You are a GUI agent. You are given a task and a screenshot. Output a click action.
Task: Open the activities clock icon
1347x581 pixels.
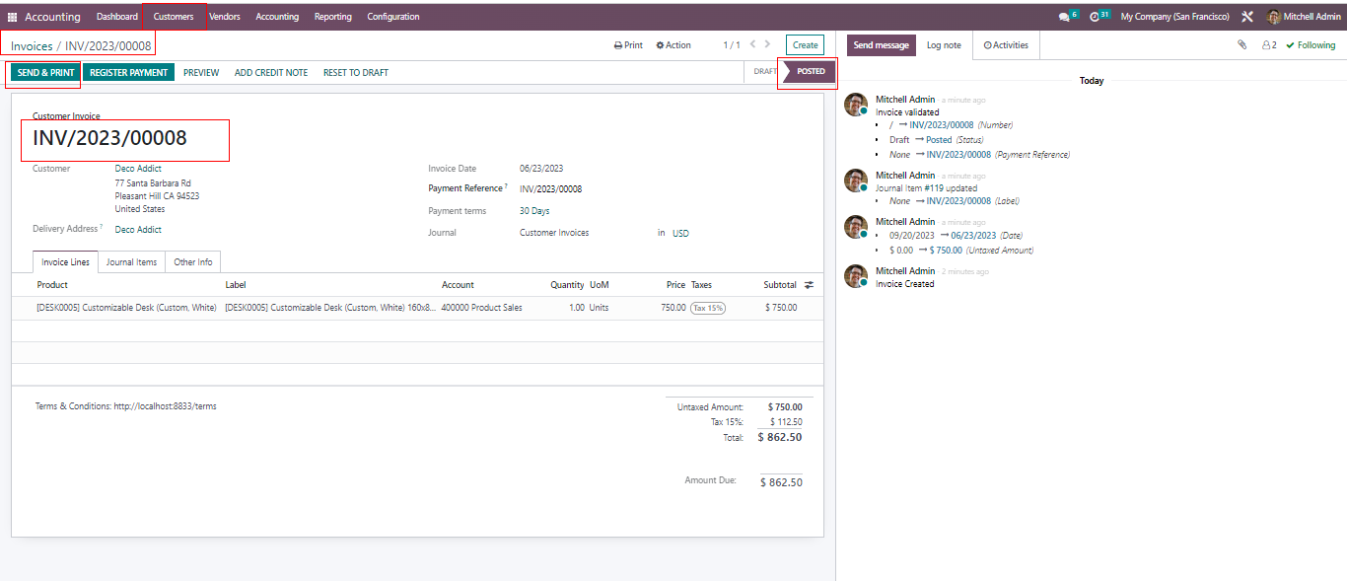click(1095, 17)
